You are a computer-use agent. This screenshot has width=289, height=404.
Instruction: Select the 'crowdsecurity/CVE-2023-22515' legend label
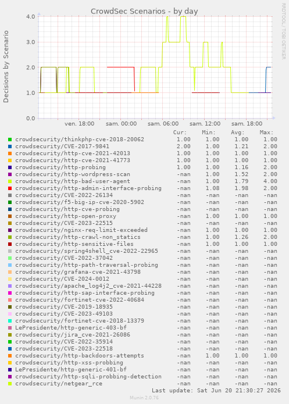64,223
